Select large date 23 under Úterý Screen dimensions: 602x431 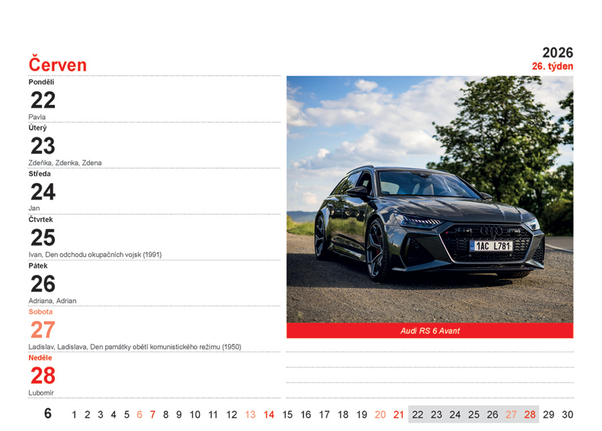pyautogui.click(x=43, y=146)
